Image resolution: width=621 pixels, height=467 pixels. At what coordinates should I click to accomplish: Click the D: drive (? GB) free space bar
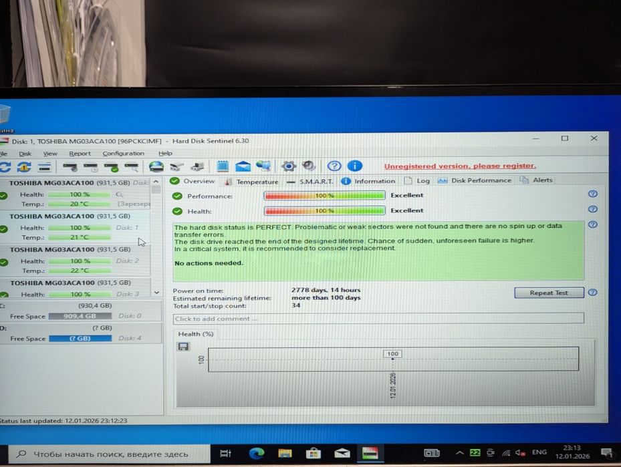[80, 338]
